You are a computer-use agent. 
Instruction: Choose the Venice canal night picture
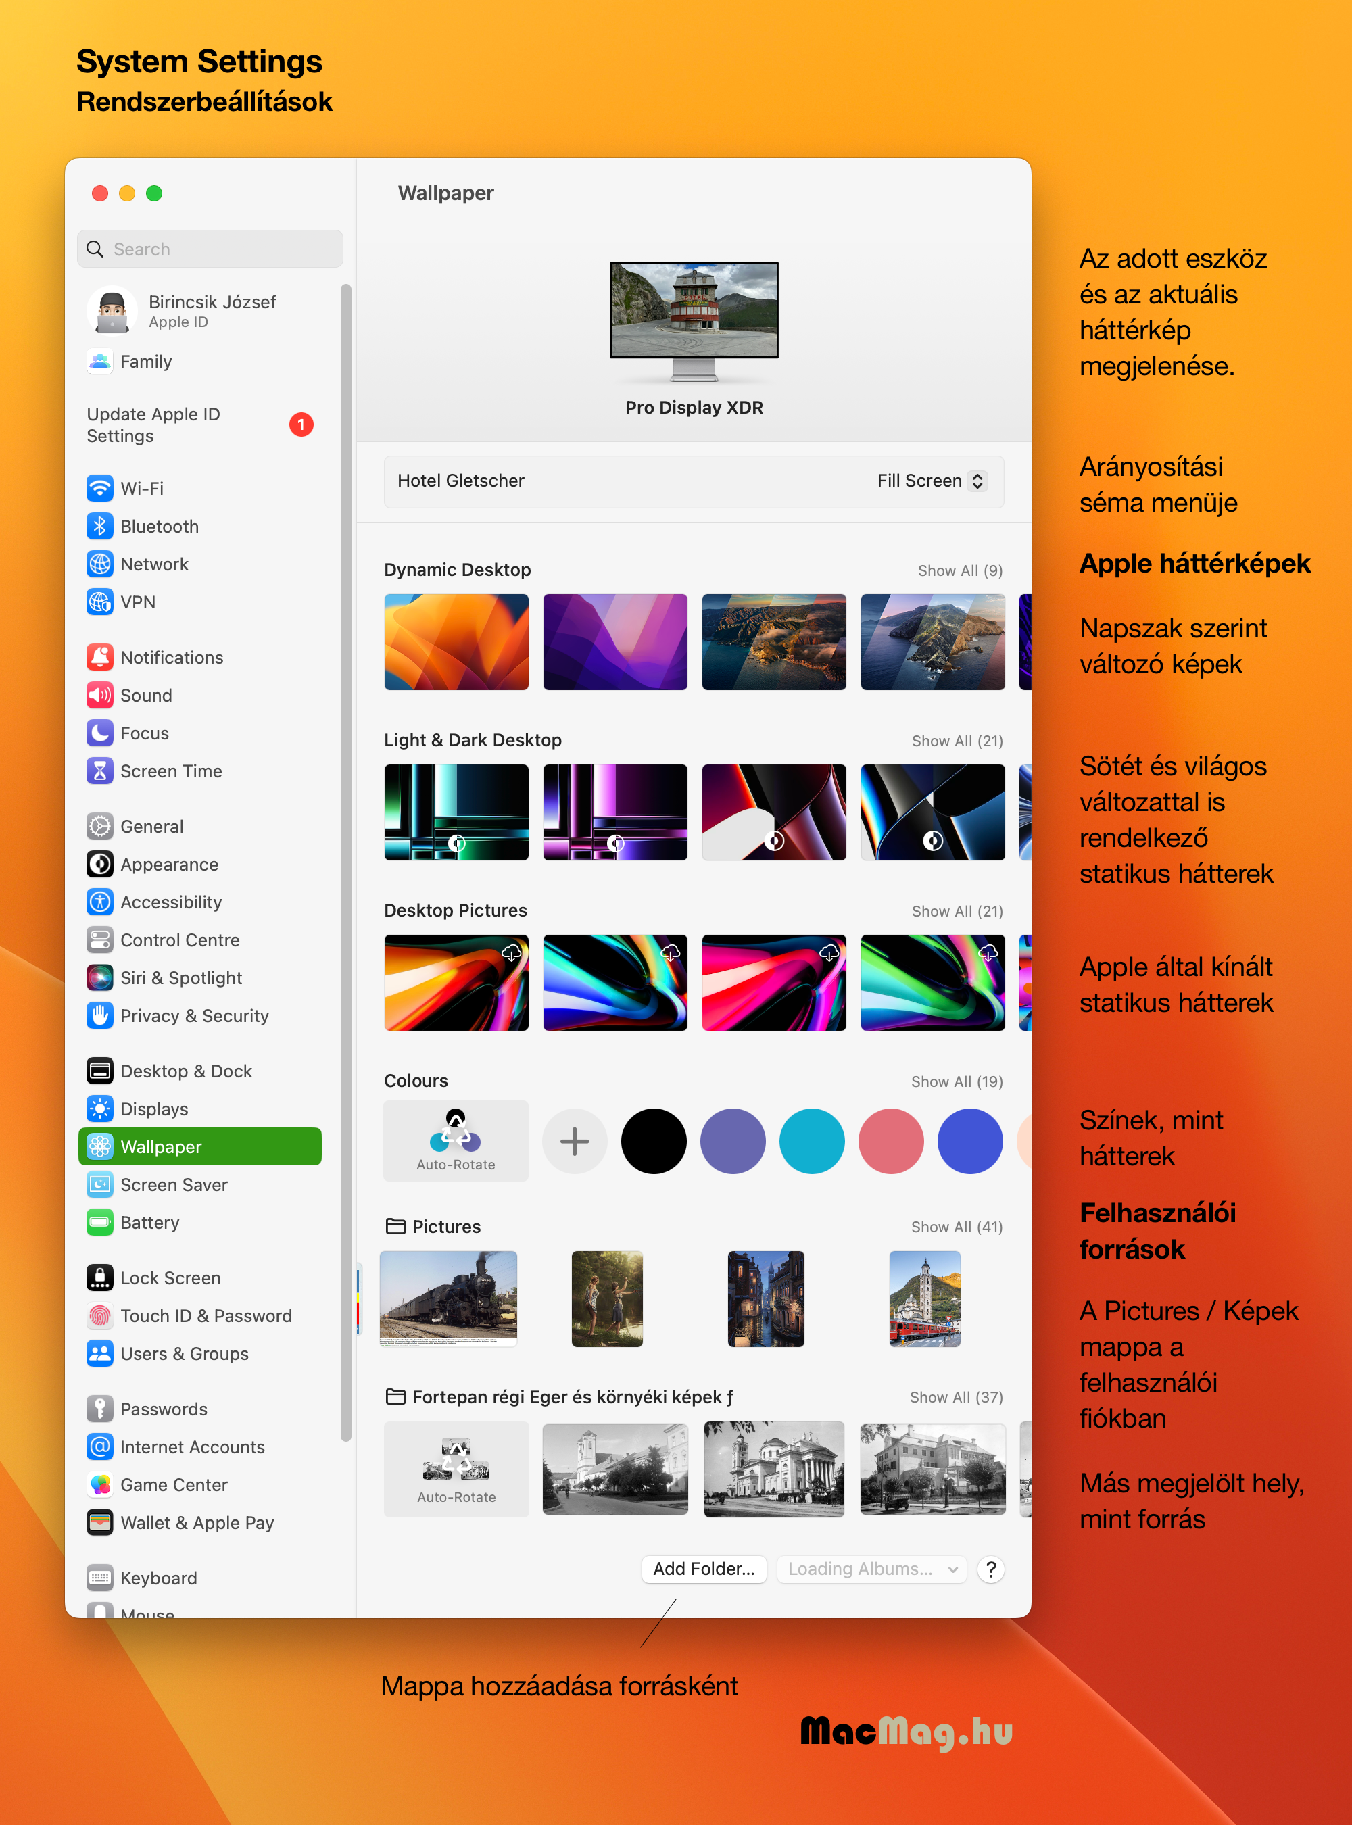tap(765, 1298)
